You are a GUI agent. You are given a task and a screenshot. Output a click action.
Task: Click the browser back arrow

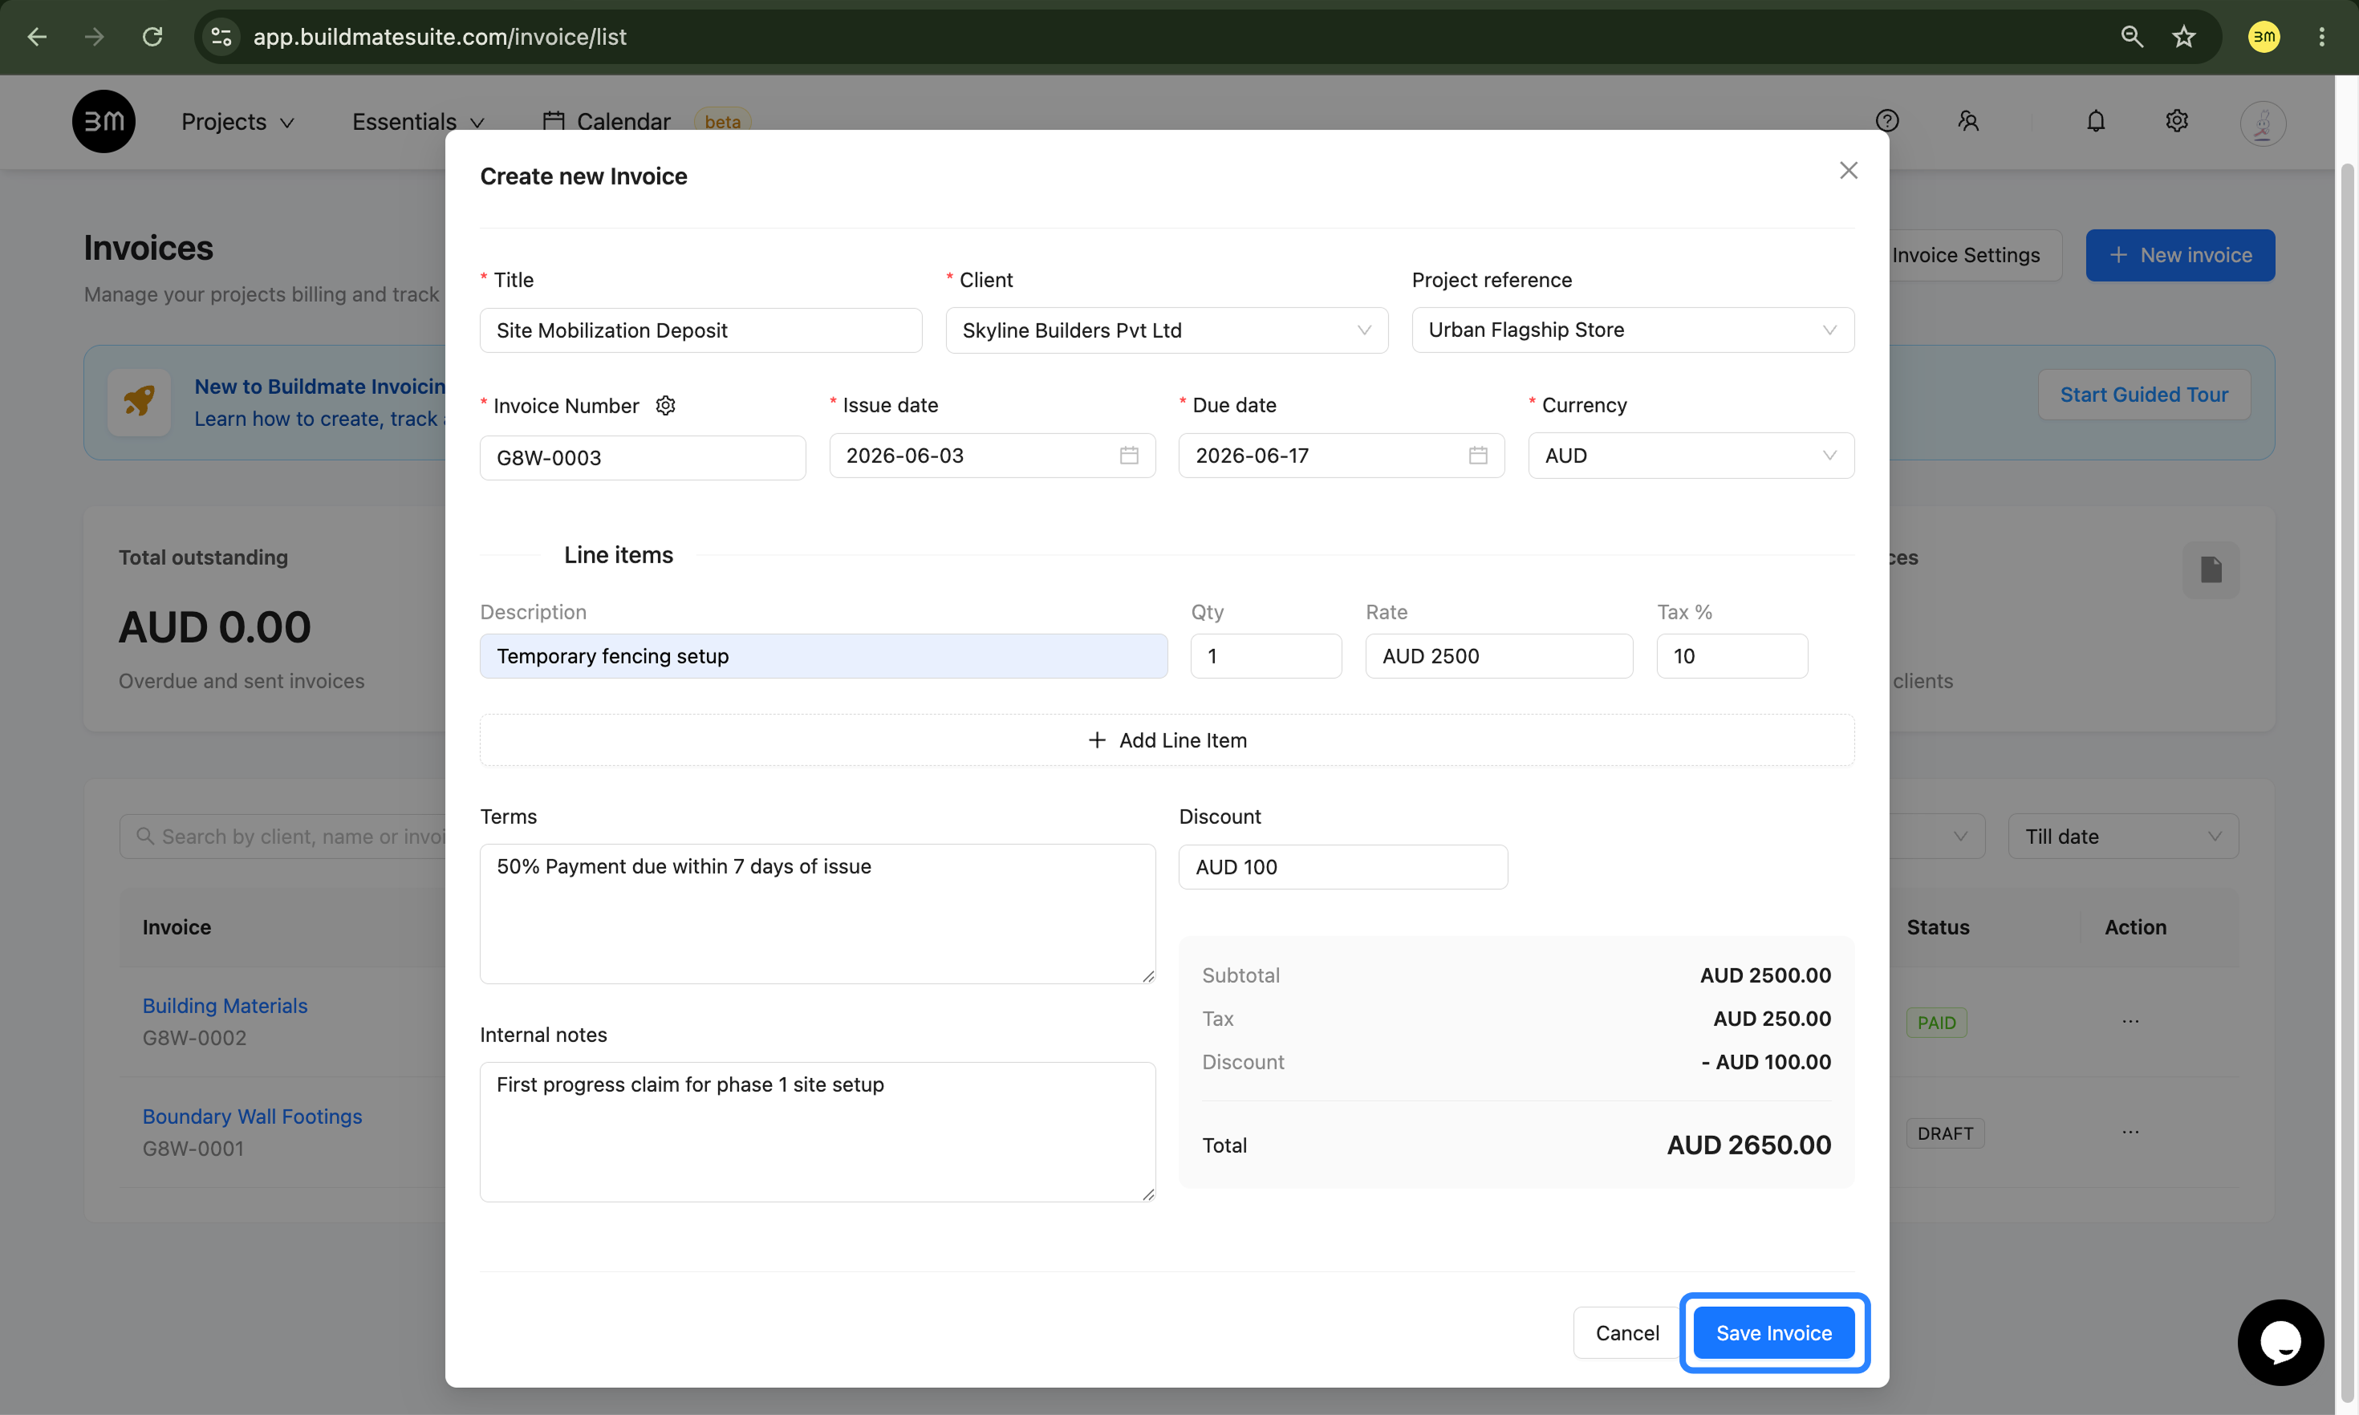click(37, 36)
